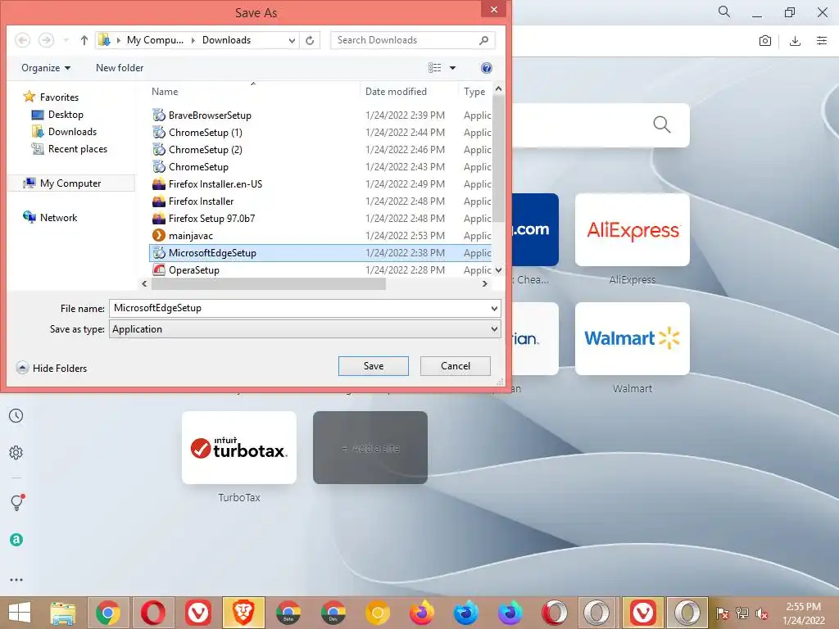Select MicrosoftEdgeSetup file row

click(x=320, y=253)
